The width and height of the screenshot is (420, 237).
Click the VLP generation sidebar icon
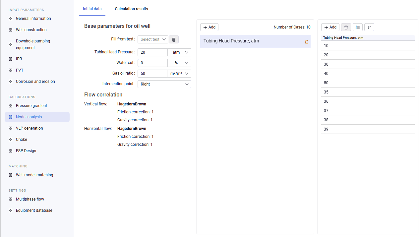(11, 128)
